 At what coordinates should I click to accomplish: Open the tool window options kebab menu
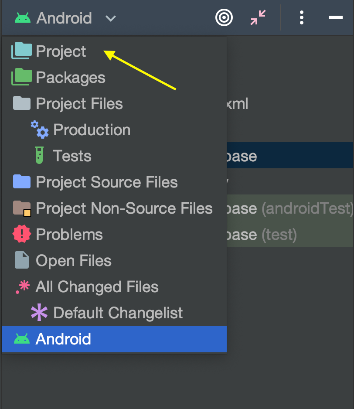(x=301, y=18)
